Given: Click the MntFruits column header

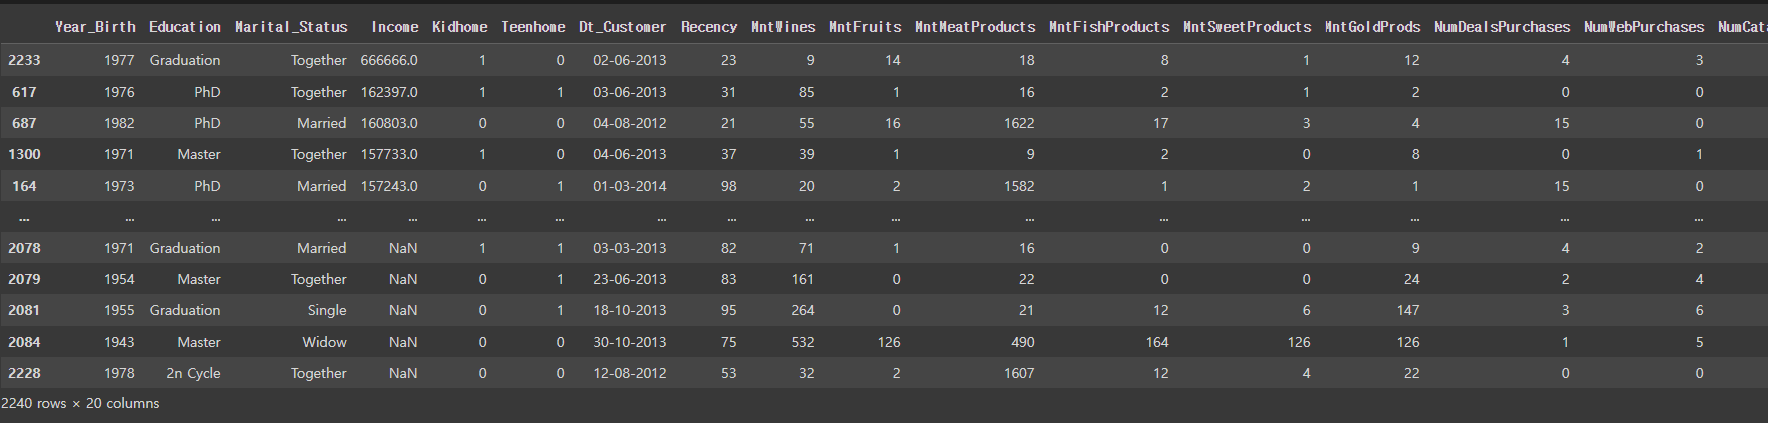Looking at the screenshot, I should tap(865, 27).
